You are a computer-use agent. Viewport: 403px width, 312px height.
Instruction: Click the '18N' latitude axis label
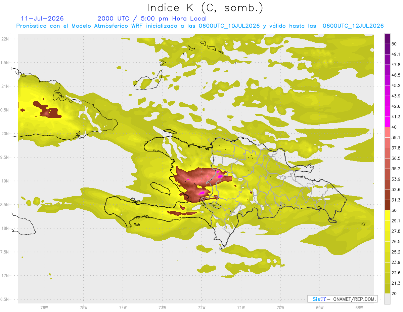5,229
